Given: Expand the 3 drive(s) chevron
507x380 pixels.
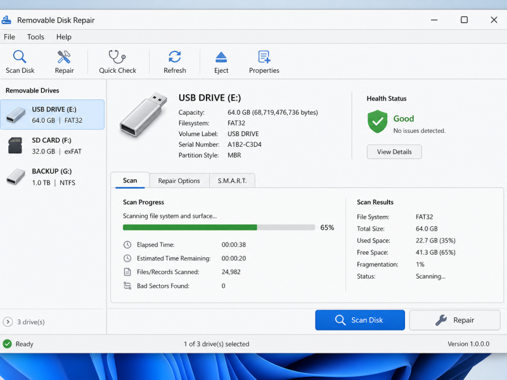Looking at the screenshot, I should (x=8, y=322).
